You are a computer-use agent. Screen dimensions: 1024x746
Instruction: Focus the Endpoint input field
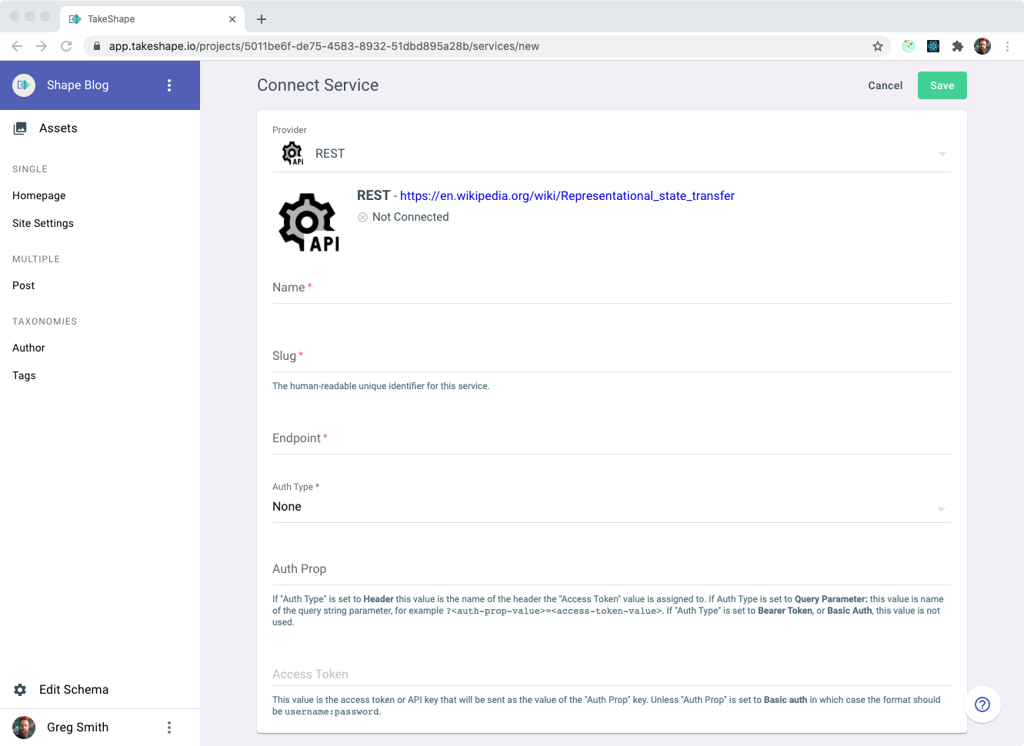click(x=612, y=438)
